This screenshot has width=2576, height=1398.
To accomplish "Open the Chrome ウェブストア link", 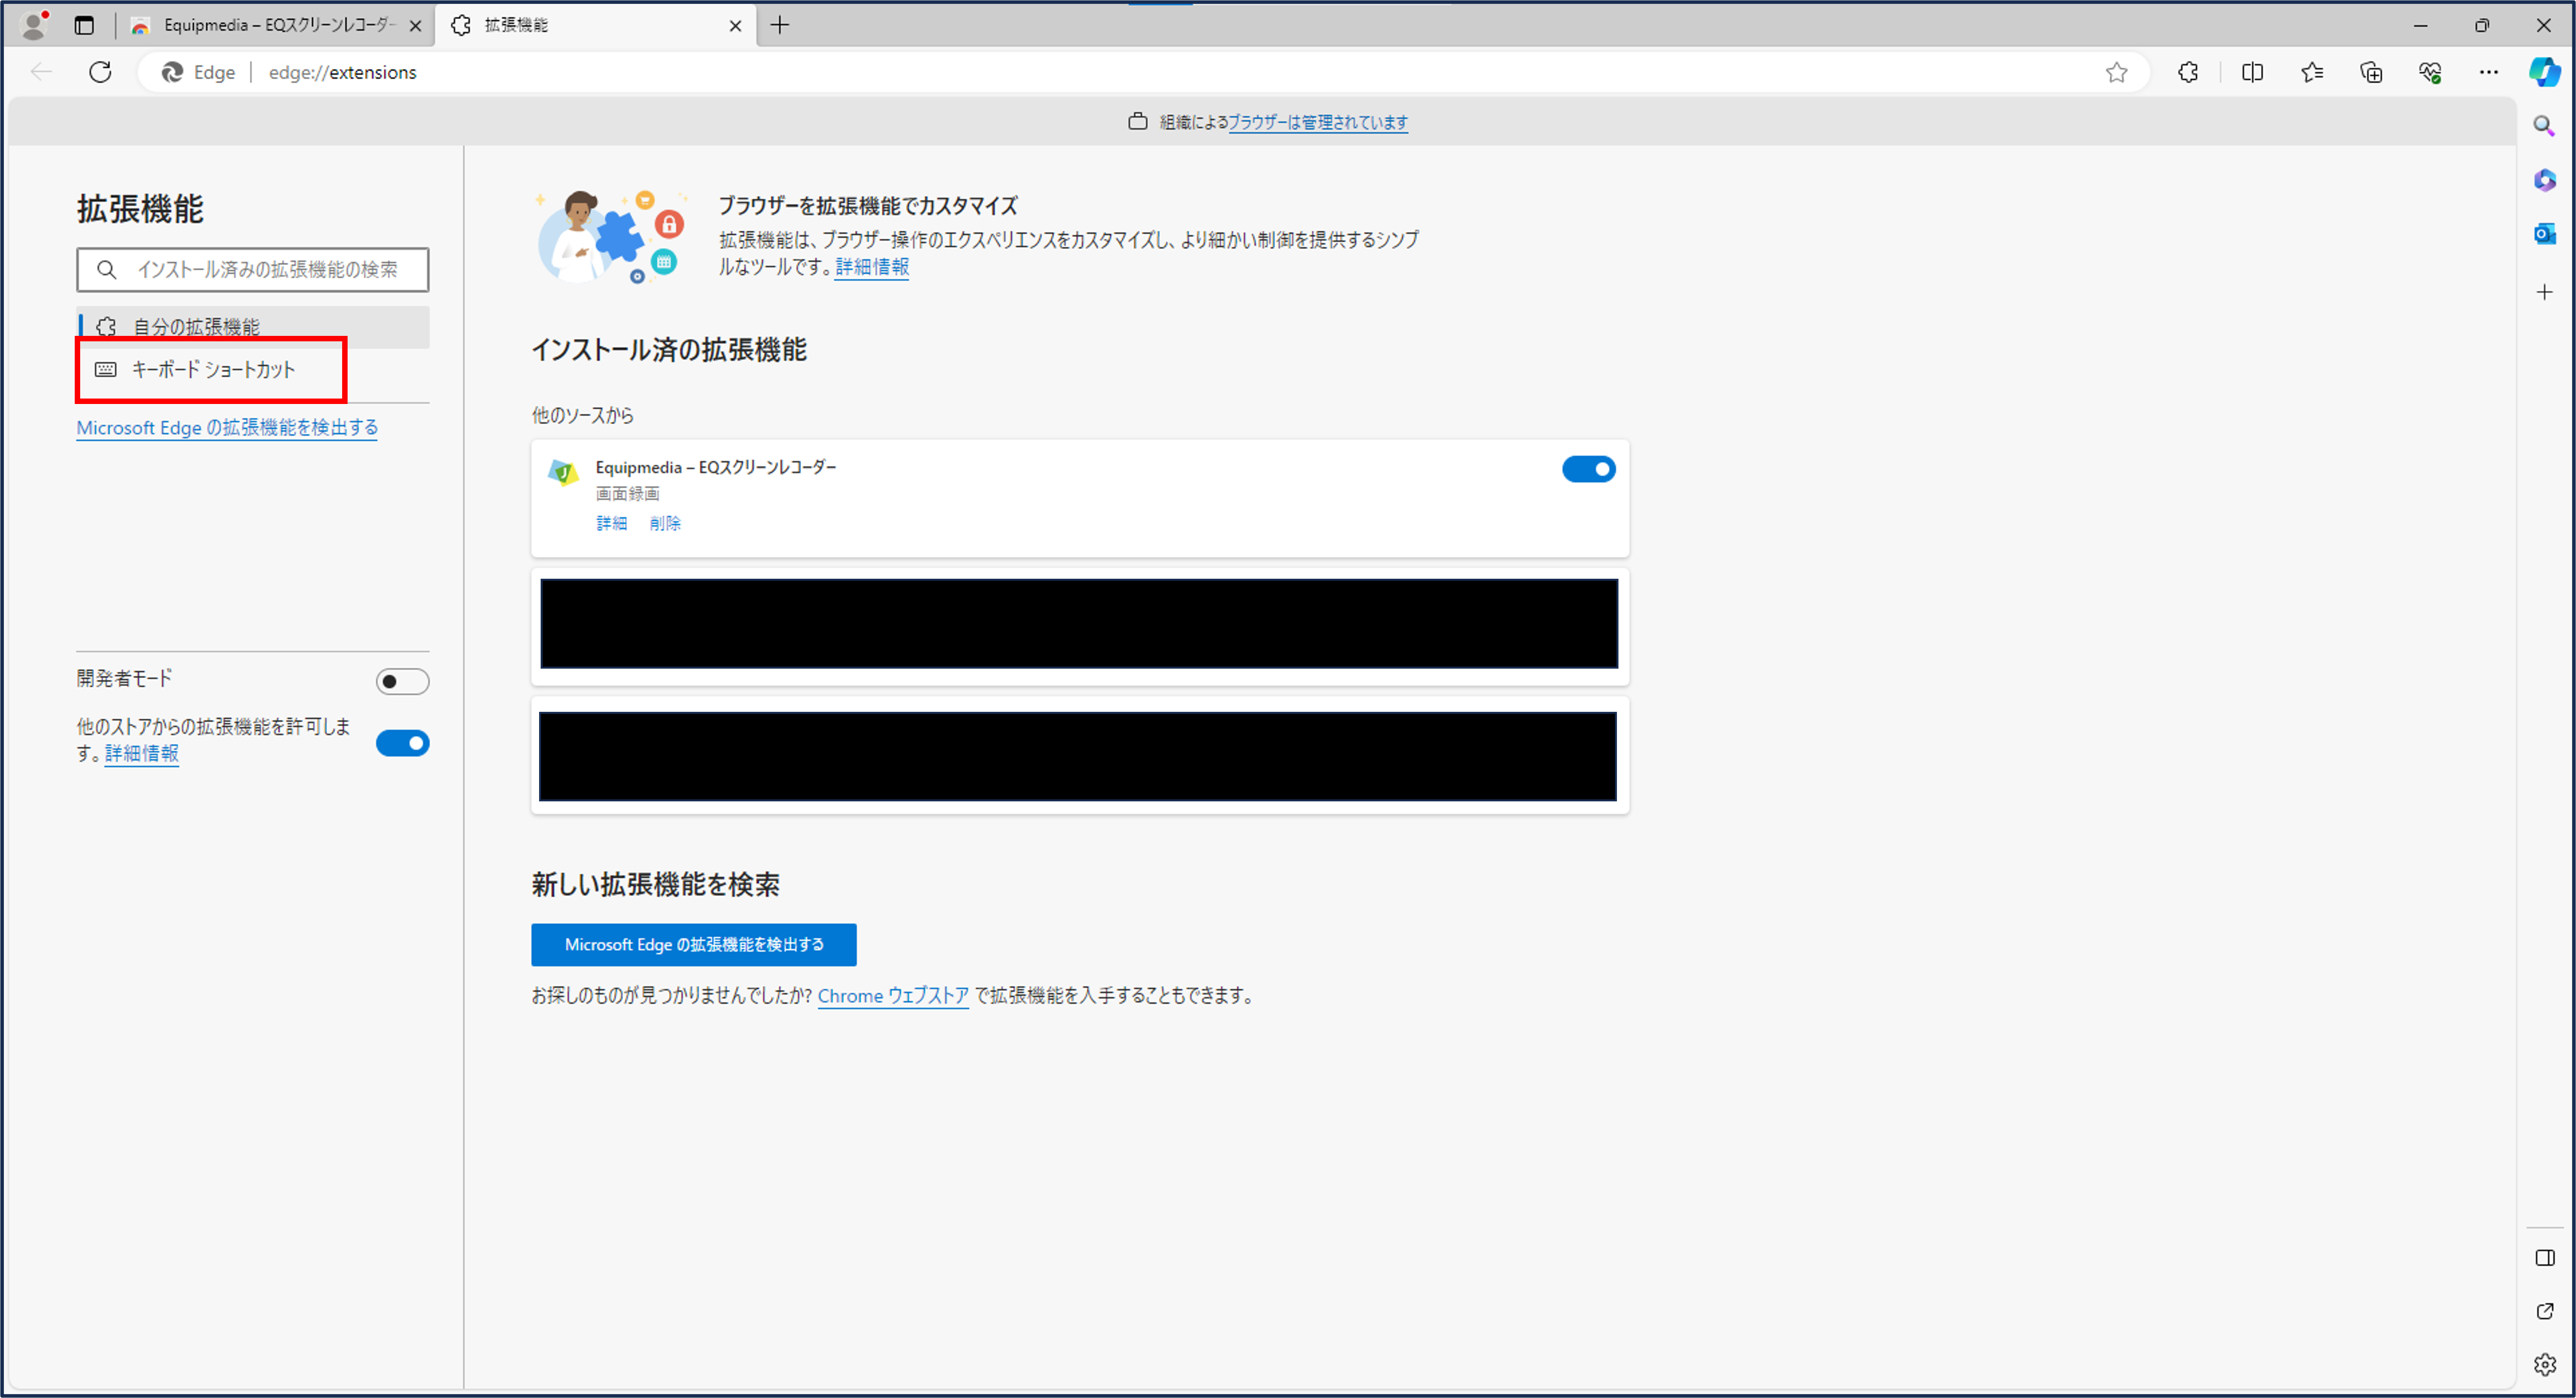I will click(x=892, y=996).
